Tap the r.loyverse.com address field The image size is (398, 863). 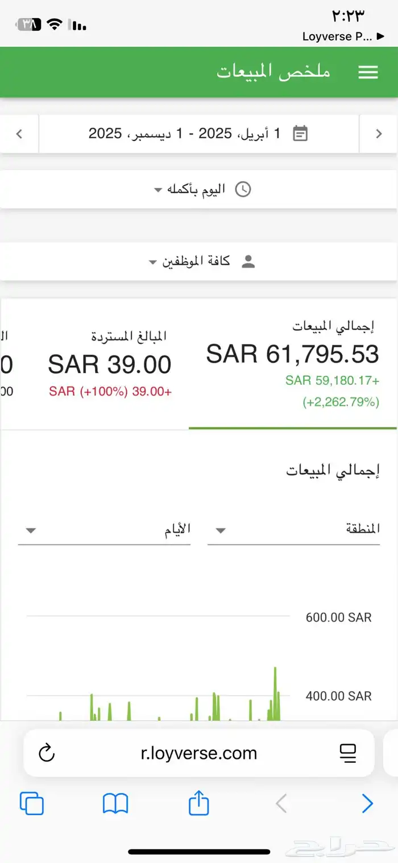pos(199,753)
